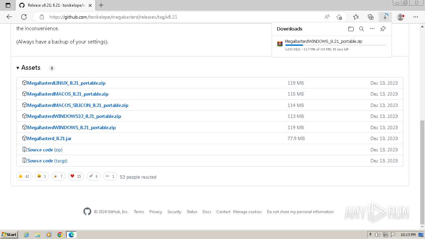Add this page to favorites
The image size is (425, 239).
point(339,17)
